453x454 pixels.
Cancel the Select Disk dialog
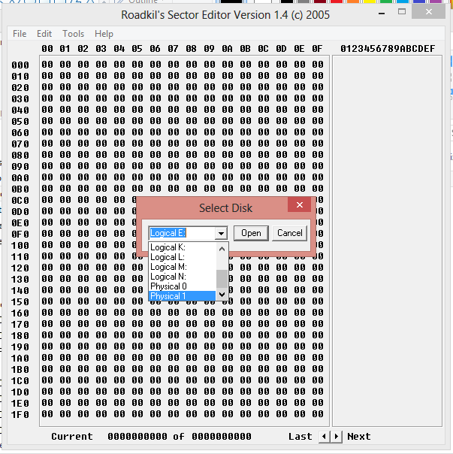pos(290,233)
